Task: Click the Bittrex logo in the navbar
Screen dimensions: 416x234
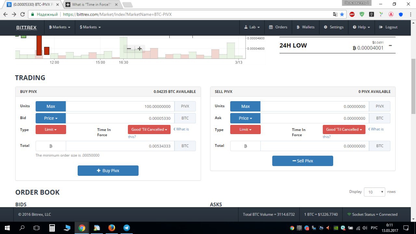Action: 26,27
